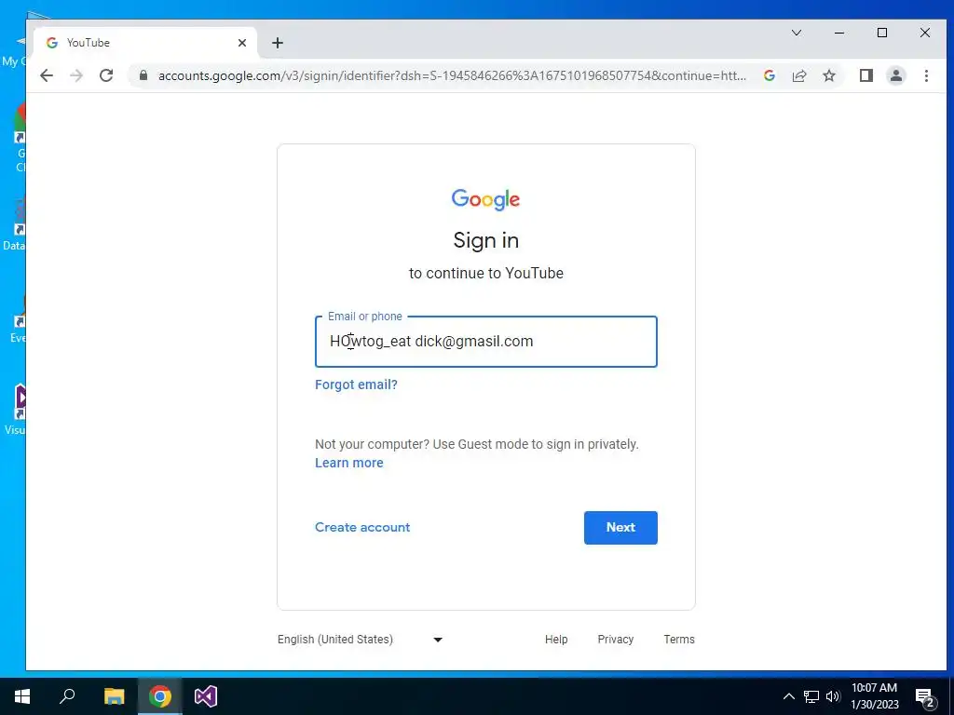Viewport: 954px width, 715px height.
Task: Open the share page icon in the address bar
Action: (x=798, y=75)
